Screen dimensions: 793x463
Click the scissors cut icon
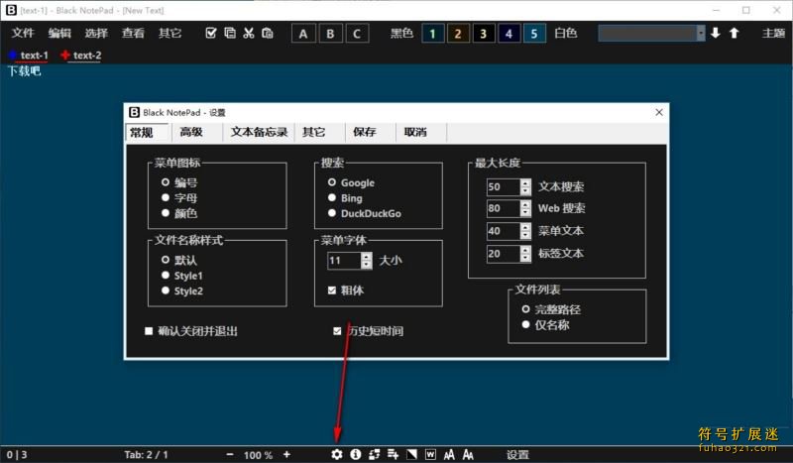(x=249, y=33)
